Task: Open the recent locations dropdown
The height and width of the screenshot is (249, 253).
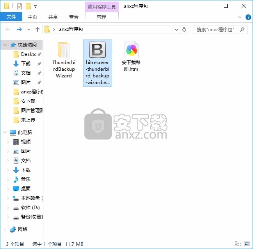Action: click(29, 30)
